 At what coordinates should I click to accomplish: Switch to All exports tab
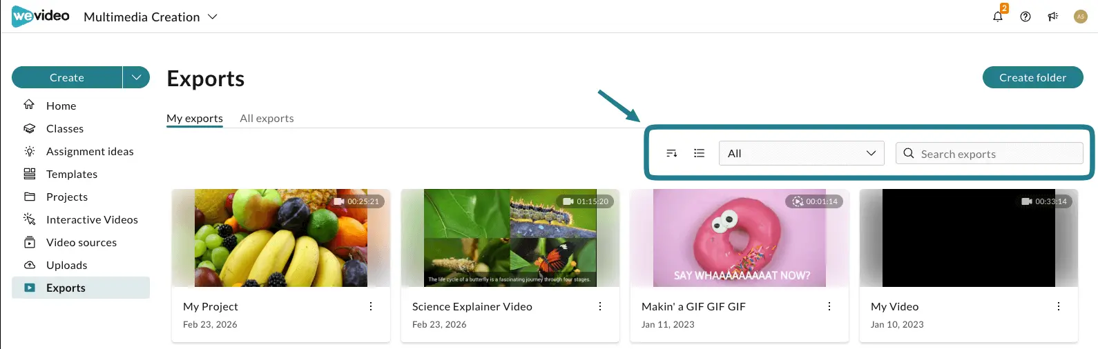tap(267, 119)
